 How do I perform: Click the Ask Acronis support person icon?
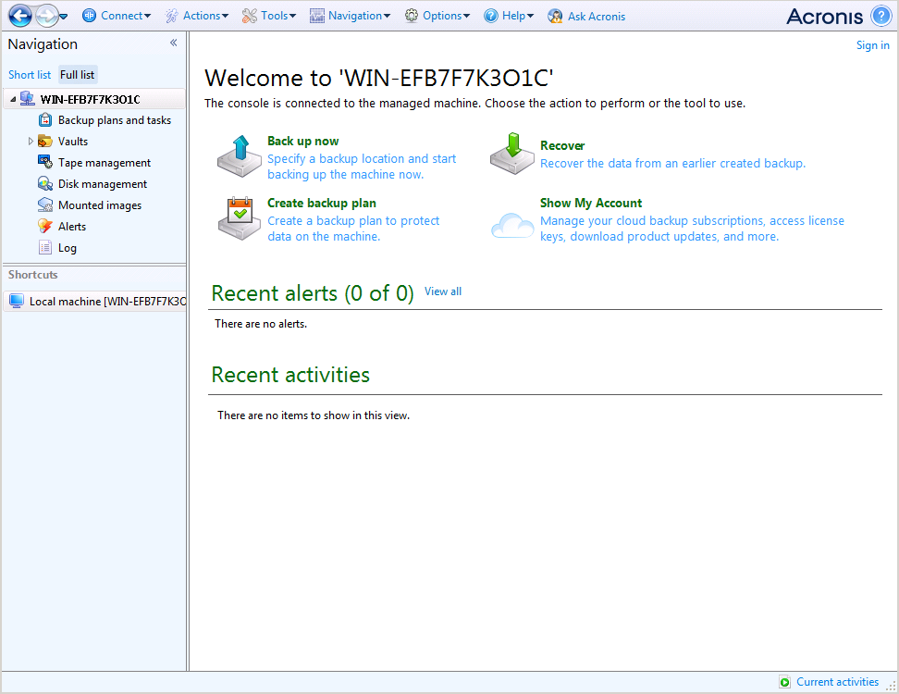tap(554, 16)
